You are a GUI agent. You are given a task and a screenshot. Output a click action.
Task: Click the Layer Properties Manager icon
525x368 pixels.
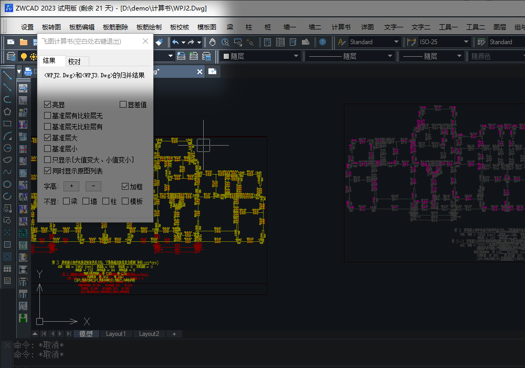pos(10,56)
